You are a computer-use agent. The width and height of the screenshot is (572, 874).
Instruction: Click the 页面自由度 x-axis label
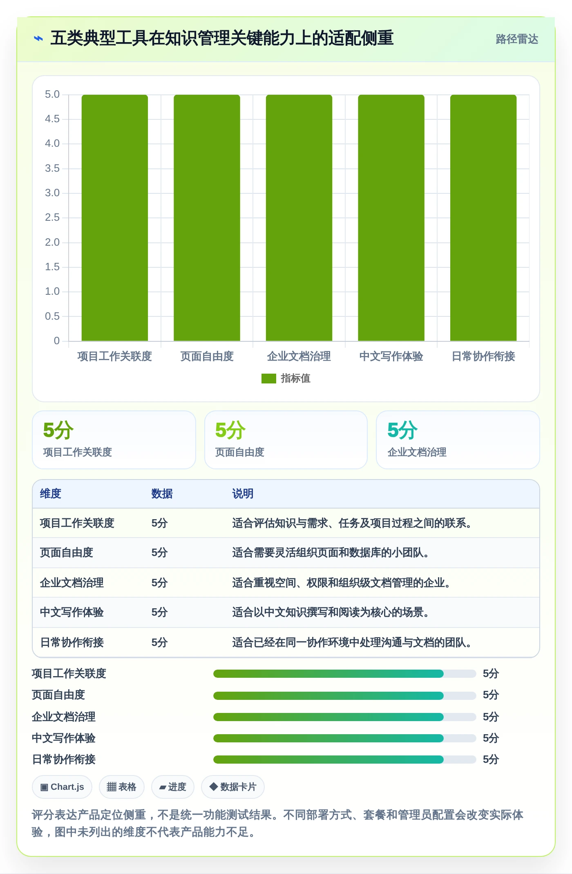point(207,356)
